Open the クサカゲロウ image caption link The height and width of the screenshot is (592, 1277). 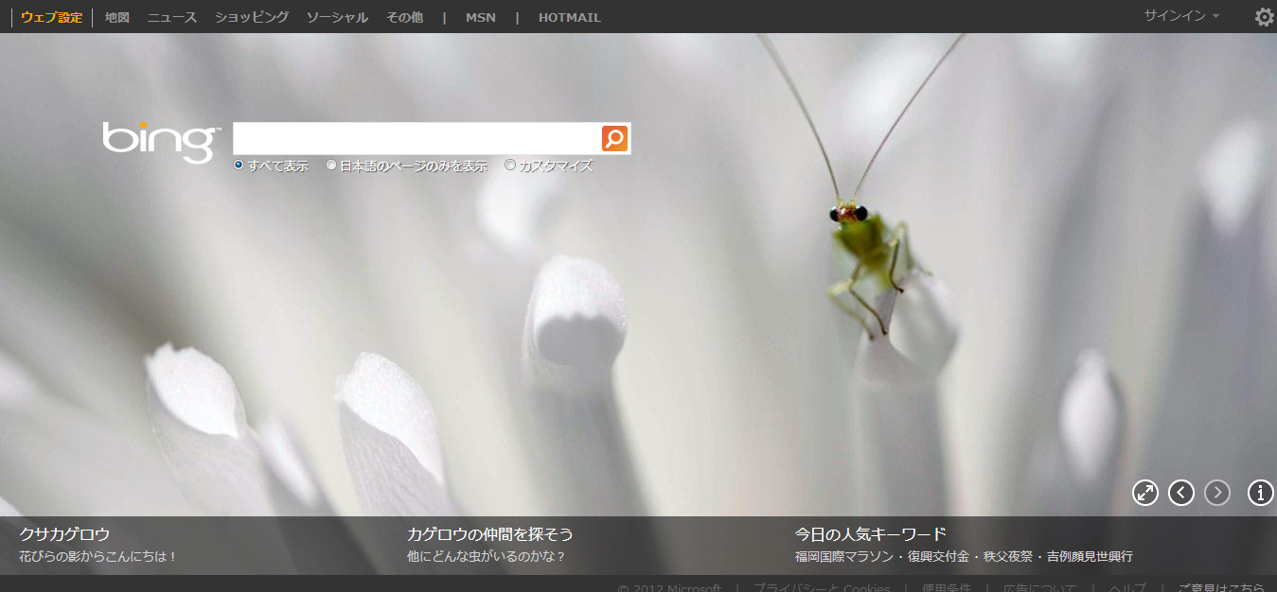click(x=64, y=534)
